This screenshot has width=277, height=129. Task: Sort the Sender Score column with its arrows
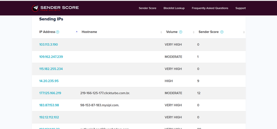coord(244,32)
